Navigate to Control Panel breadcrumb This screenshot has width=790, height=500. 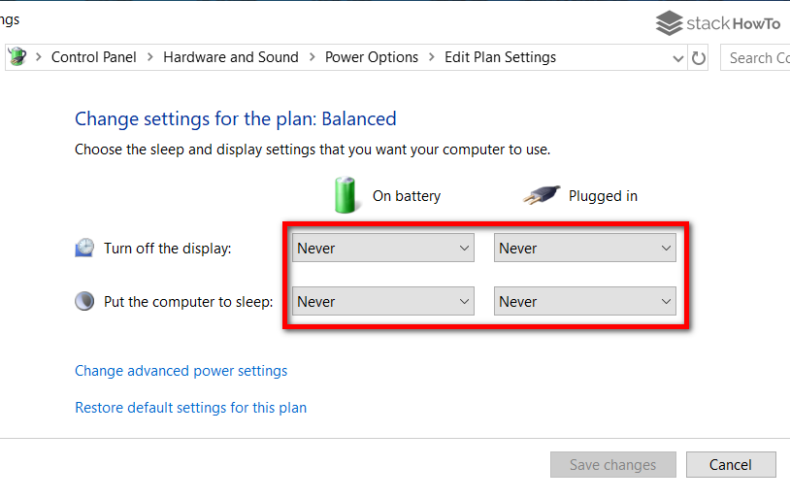click(94, 57)
